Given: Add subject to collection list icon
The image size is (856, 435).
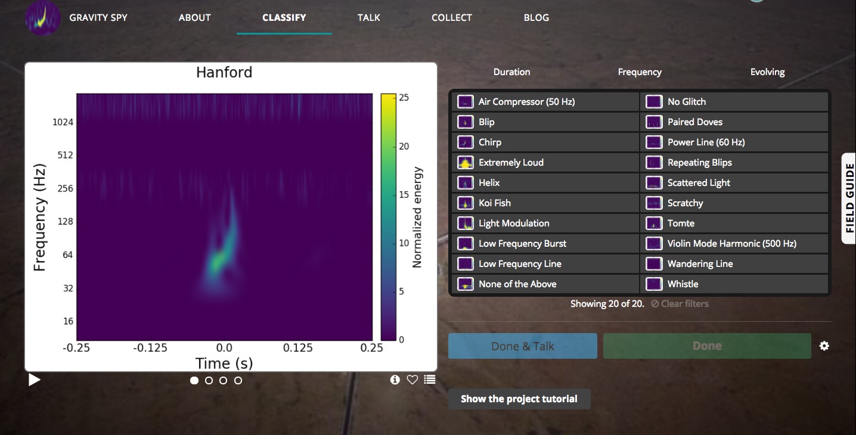Looking at the screenshot, I should pos(430,380).
